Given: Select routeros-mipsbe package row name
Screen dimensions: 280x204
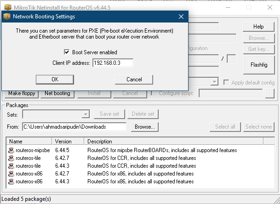Looking at the screenshot, I should pos(33,150).
